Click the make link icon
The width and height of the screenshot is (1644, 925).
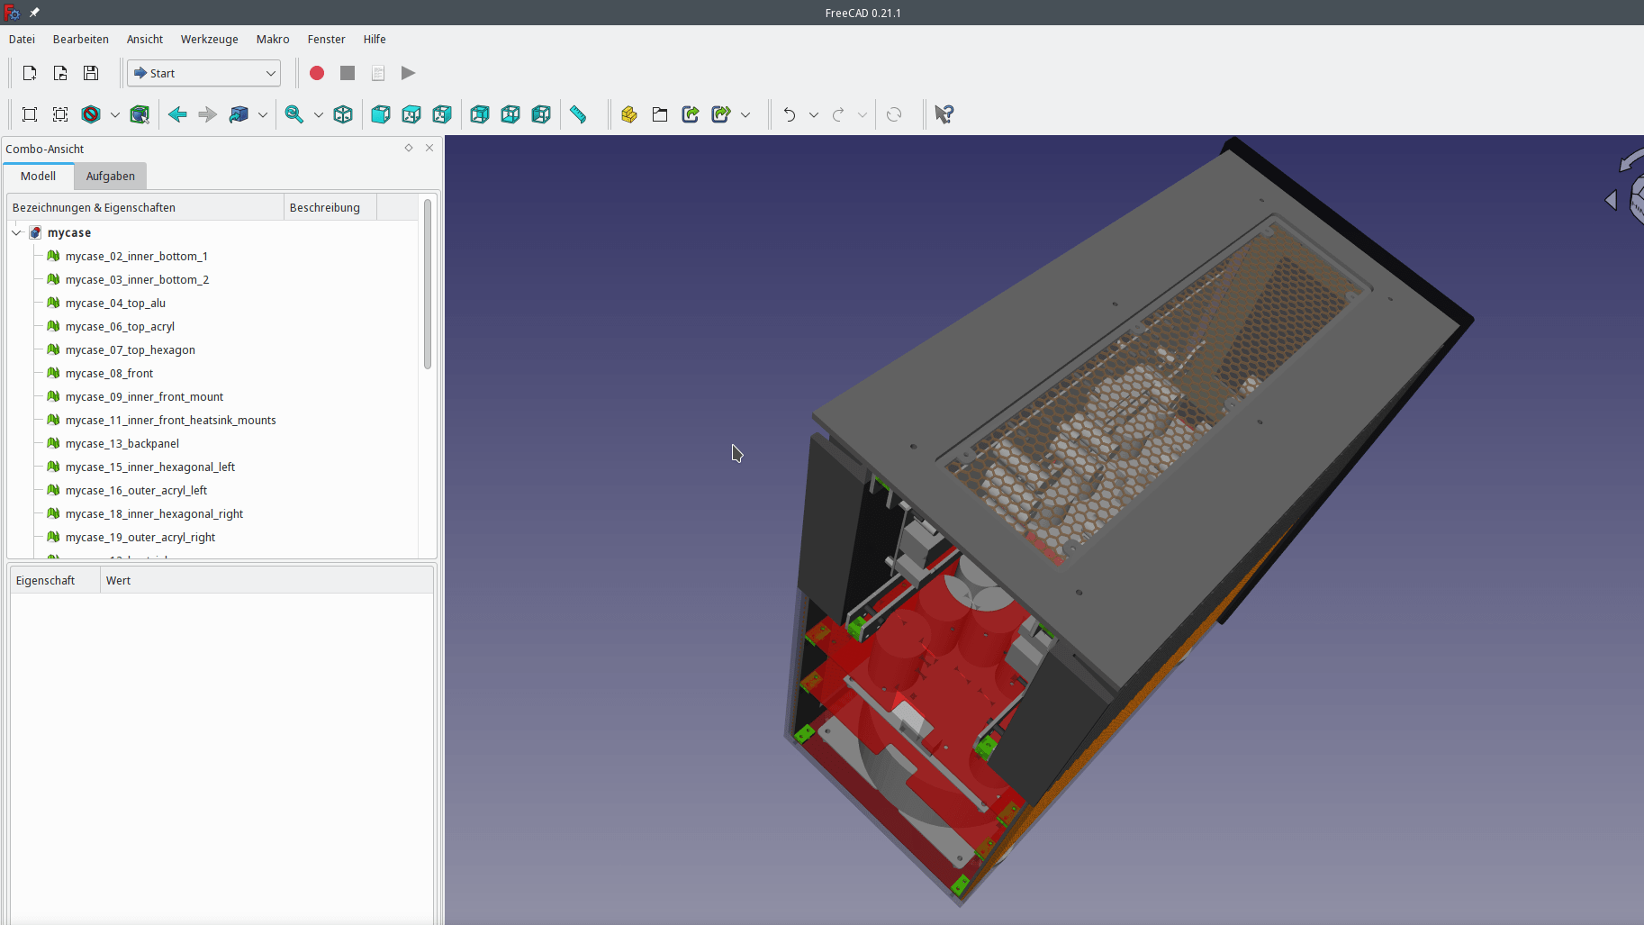[x=691, y=114]
